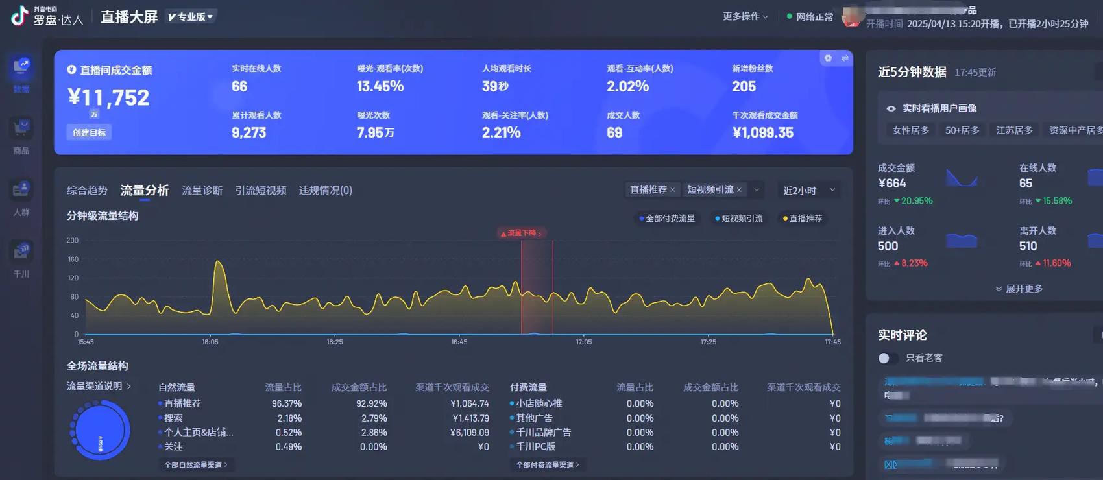This screenshot has height=480, width=1103.
Task: Click the ¥11,752 transaction amount value
Action: (x=108, y=97)
